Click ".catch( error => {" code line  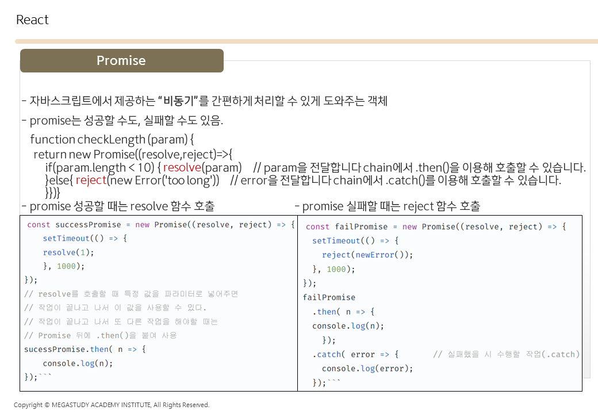coord(355,355)
